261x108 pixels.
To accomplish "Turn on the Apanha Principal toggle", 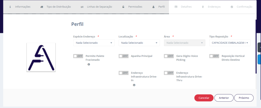I will pyautogui.click(x=123, y=56).
